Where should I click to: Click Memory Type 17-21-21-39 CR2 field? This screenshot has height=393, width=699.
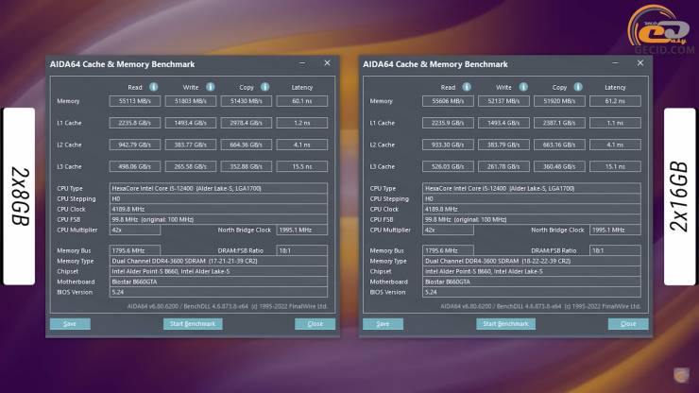tap(218, 261)
